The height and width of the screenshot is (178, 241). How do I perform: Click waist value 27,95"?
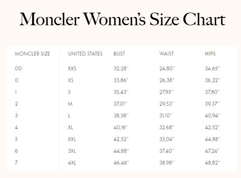coord(166,92)
